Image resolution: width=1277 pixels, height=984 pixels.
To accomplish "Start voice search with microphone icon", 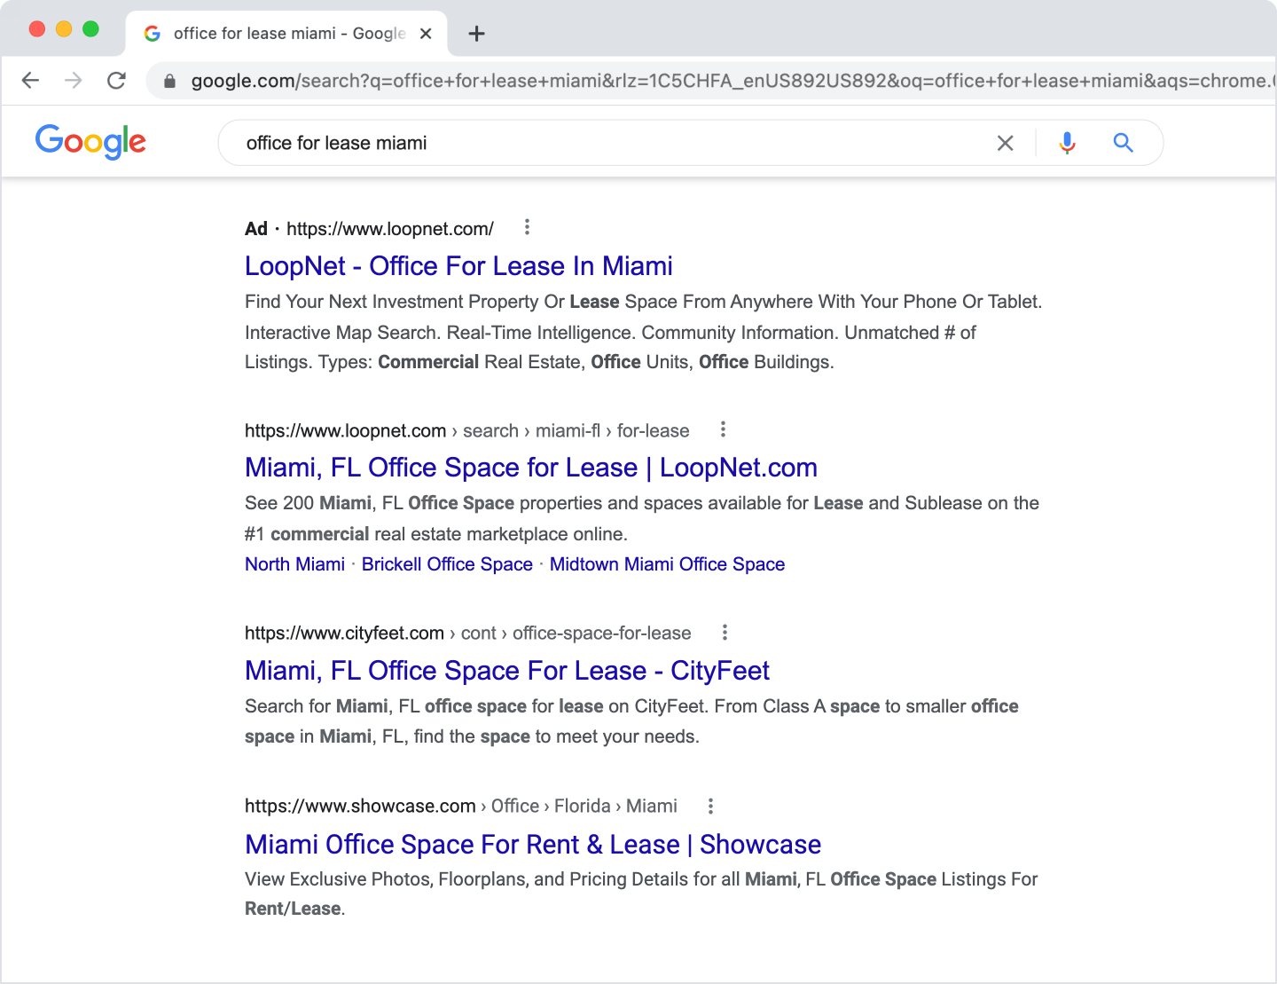I will (x=1068, y=143).
